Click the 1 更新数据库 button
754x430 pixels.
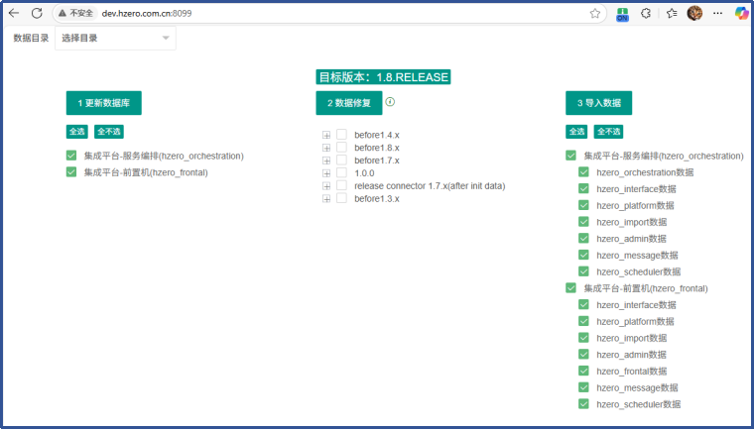104,103
